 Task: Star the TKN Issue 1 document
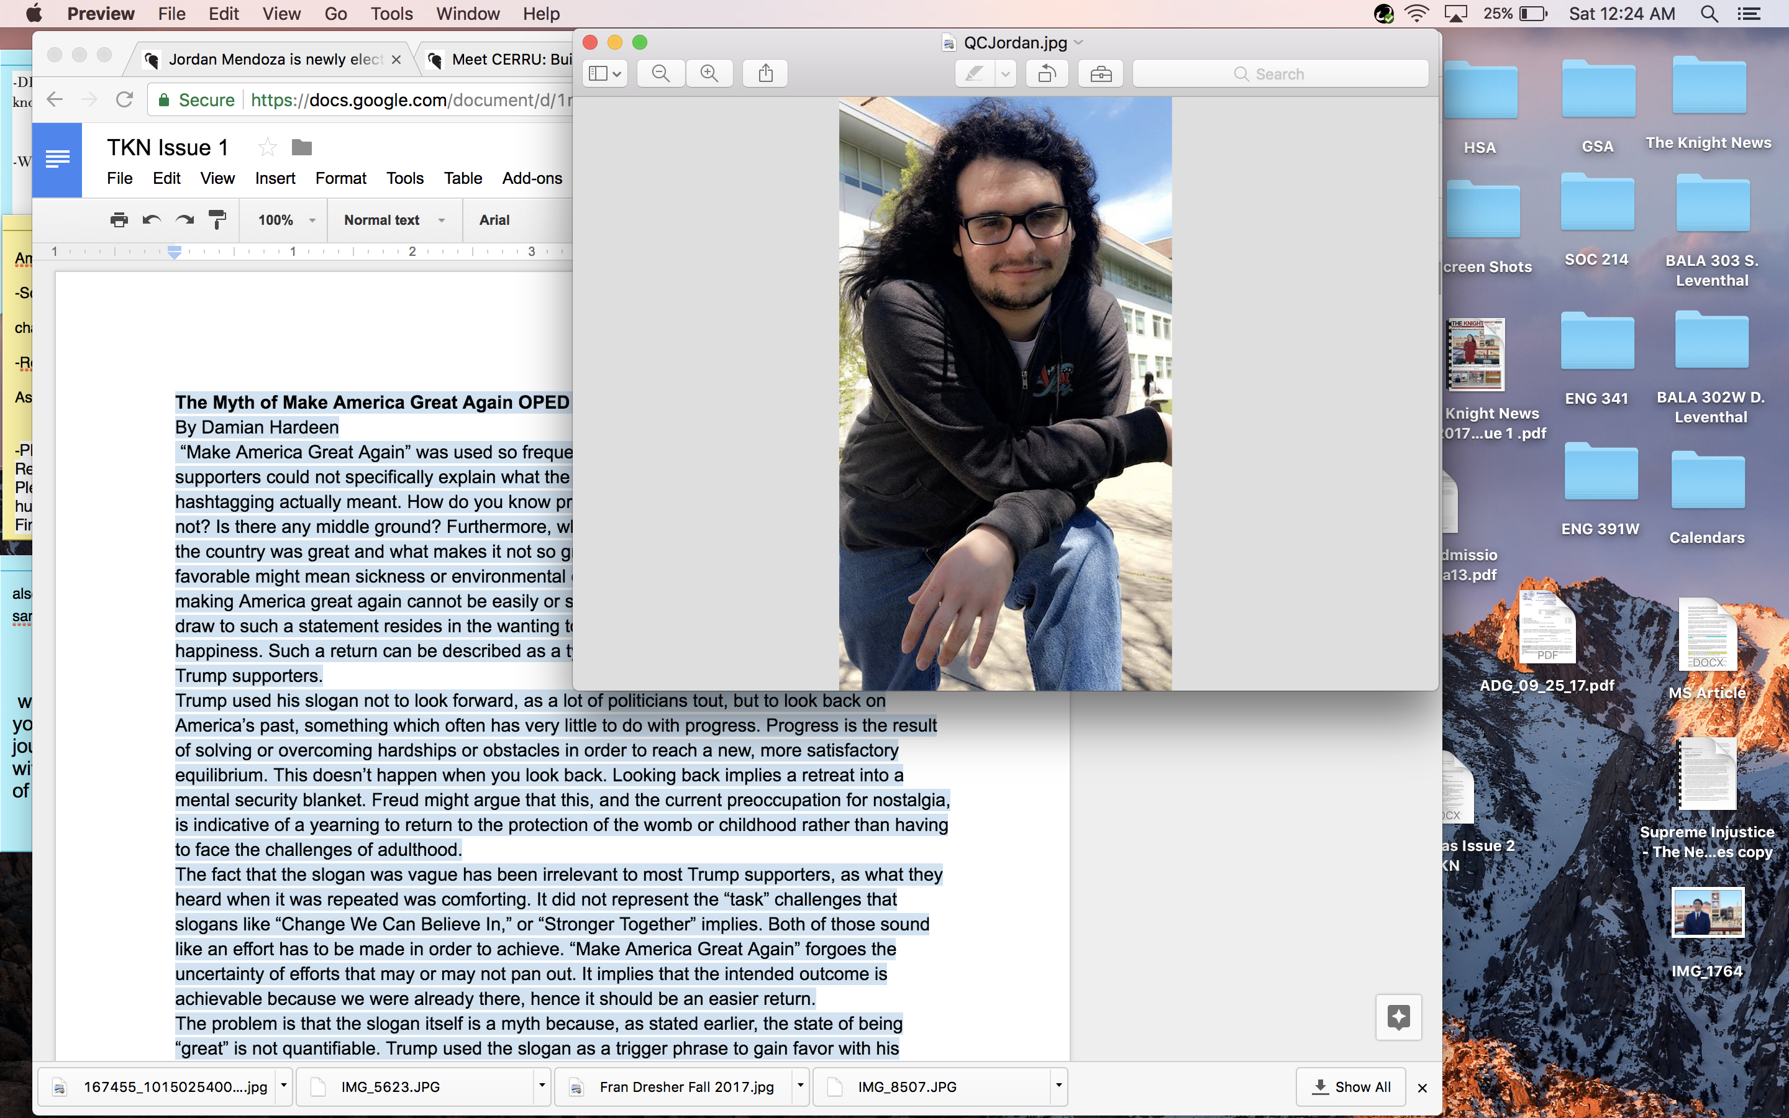pyautogui.click(x=267, y=148)
